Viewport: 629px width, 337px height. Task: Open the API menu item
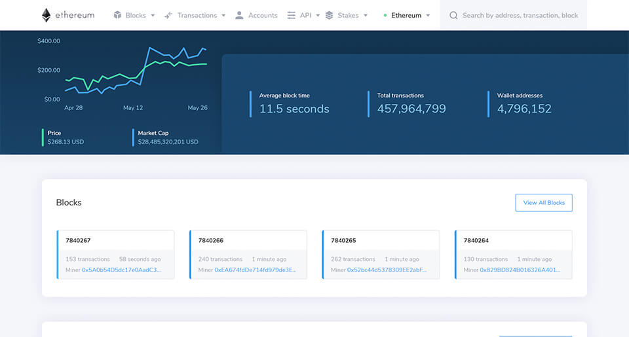tap(305, 15)
